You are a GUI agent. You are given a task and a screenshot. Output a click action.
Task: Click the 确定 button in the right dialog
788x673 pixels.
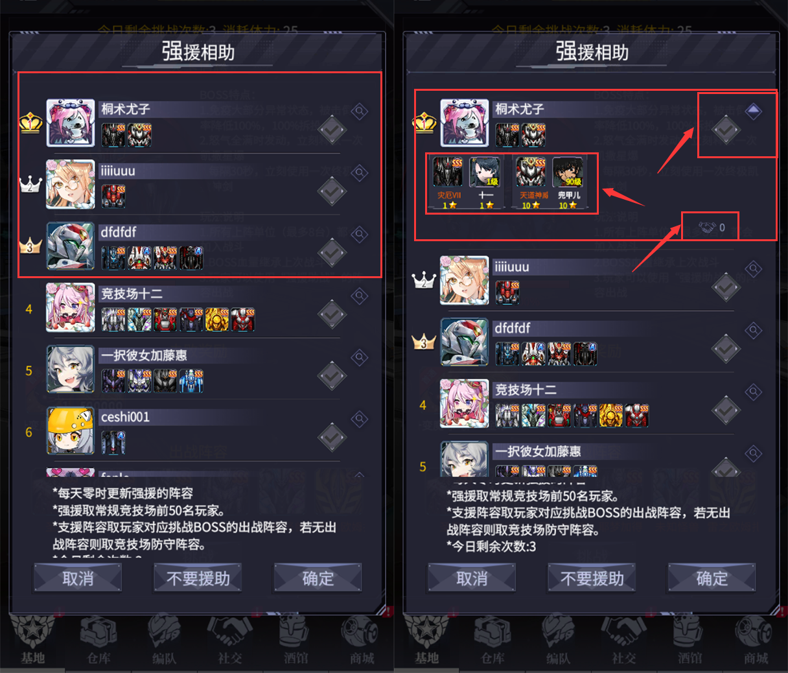(x=712, y=578)
